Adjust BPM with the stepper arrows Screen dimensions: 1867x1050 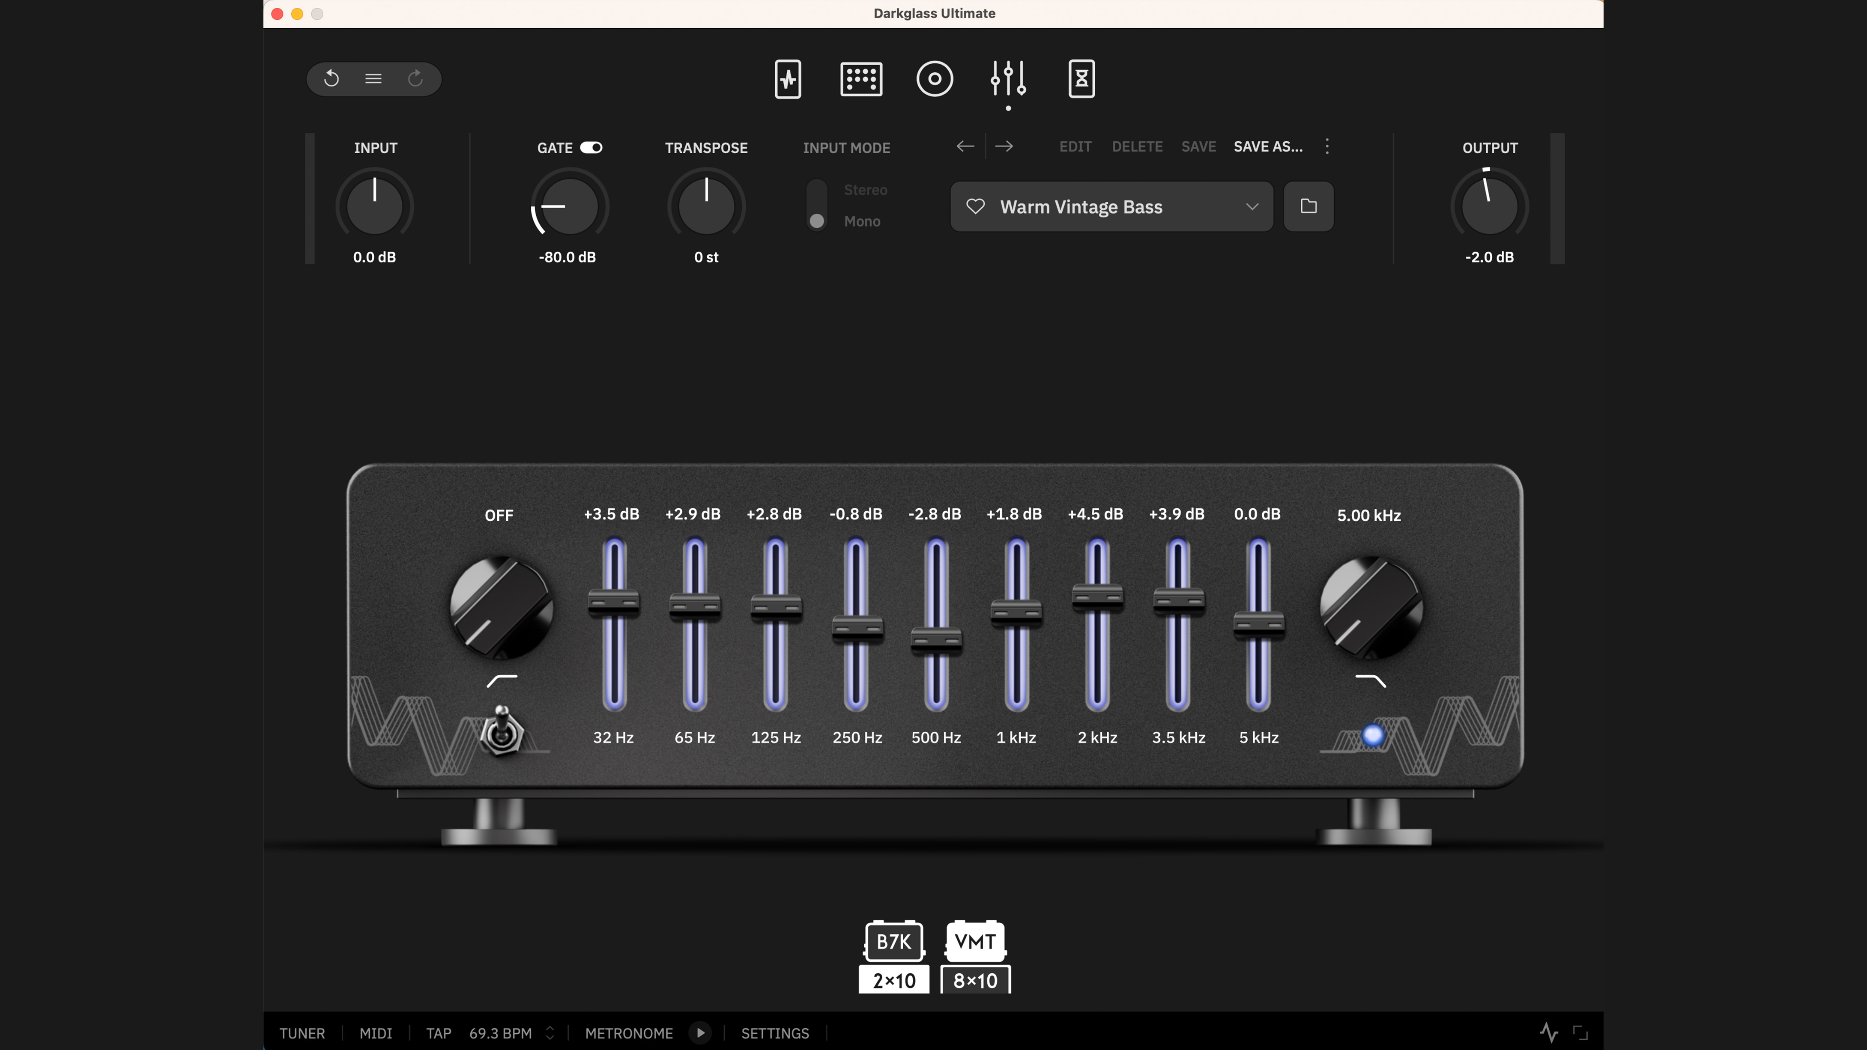click(550, 1032)
